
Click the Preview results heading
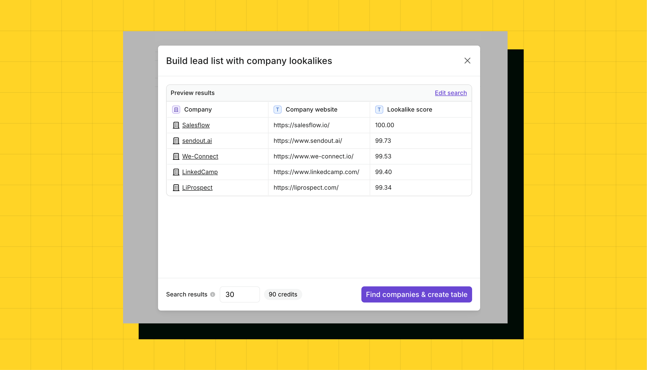193,93
